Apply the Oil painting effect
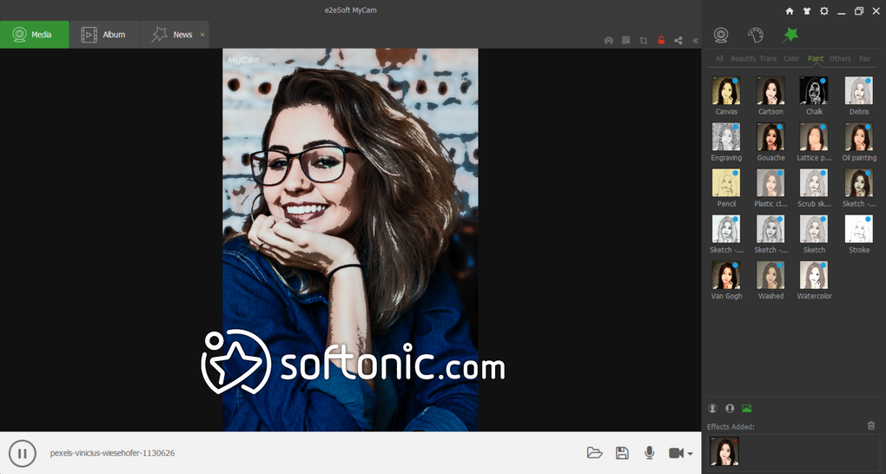This screenshot has height=474, width=886. tap(859, 136)
